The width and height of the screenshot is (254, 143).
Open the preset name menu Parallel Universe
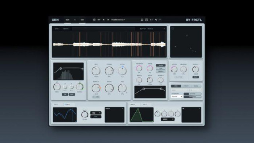tap(118, 20)
